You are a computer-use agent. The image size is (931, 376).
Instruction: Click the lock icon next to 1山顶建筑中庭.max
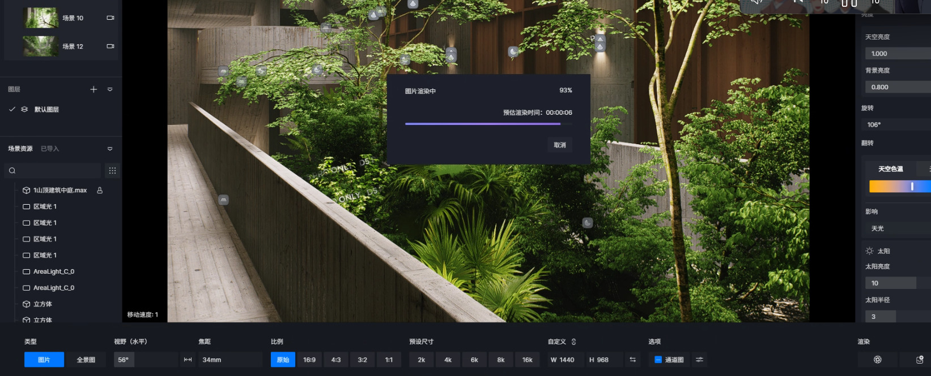pyautogui.click(x=100, y=191)
